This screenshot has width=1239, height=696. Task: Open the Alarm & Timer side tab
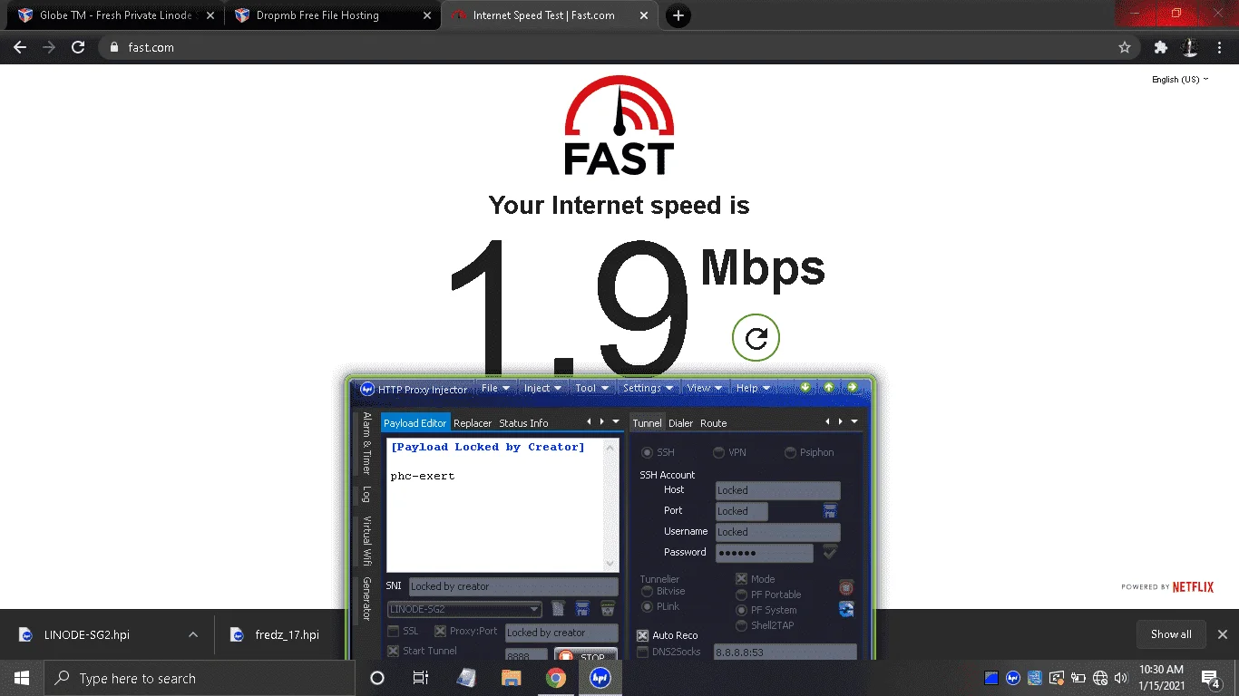tap(367, 443)
